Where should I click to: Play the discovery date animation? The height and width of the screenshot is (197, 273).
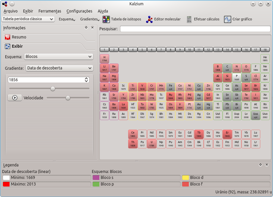tap(15, 98)
